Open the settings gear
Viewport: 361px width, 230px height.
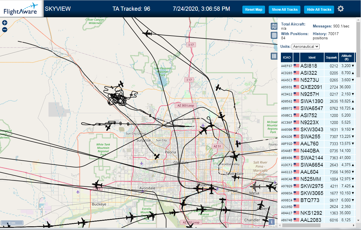click(341, 9)
